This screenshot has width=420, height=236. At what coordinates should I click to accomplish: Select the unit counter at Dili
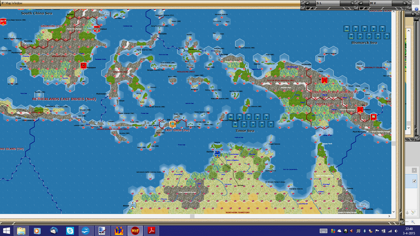click(x=173, y=124)
